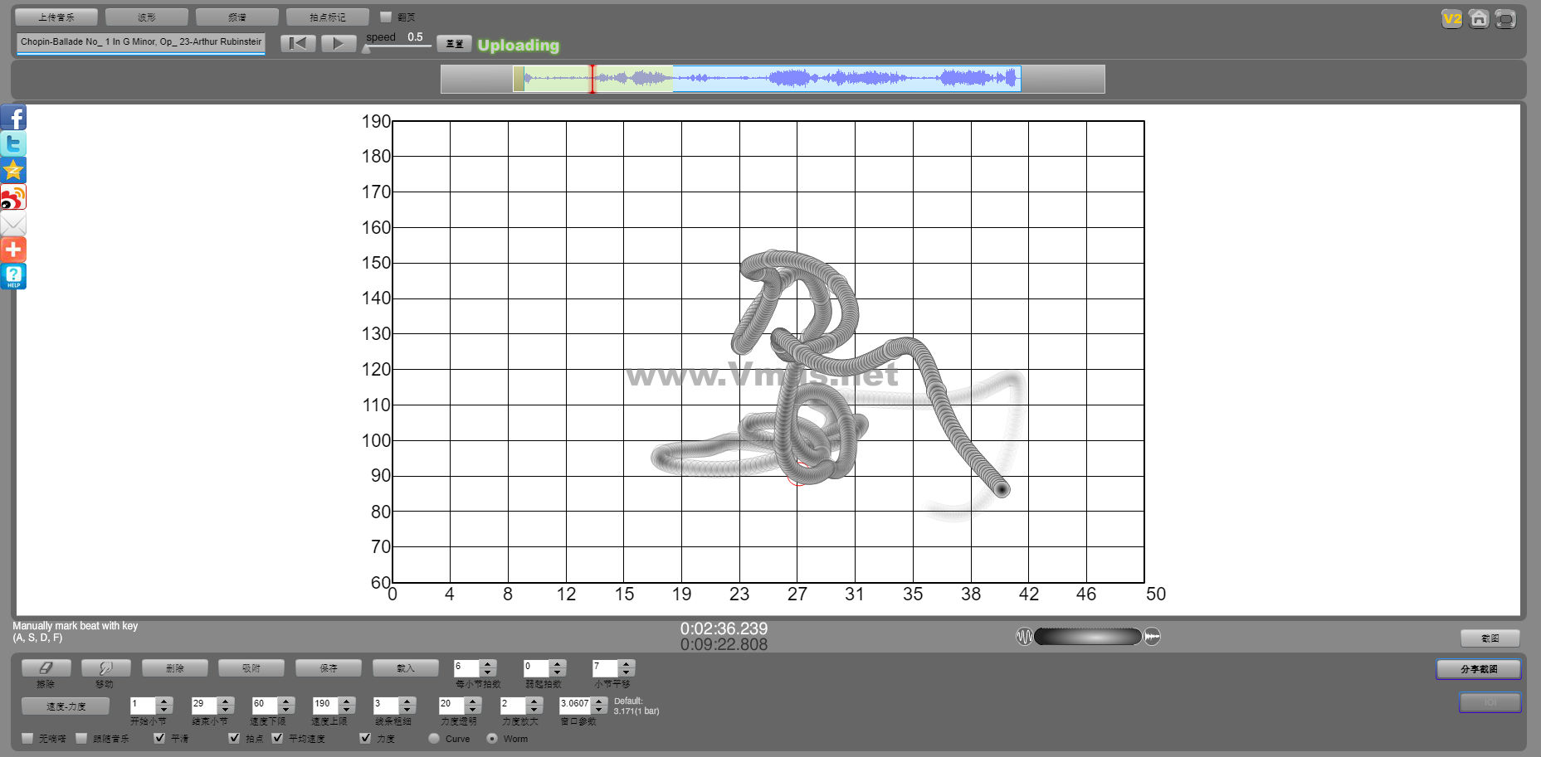The image size is (1541, 757).
Task: Share on Twitter via sidebar icon
Action: point(13,144)
